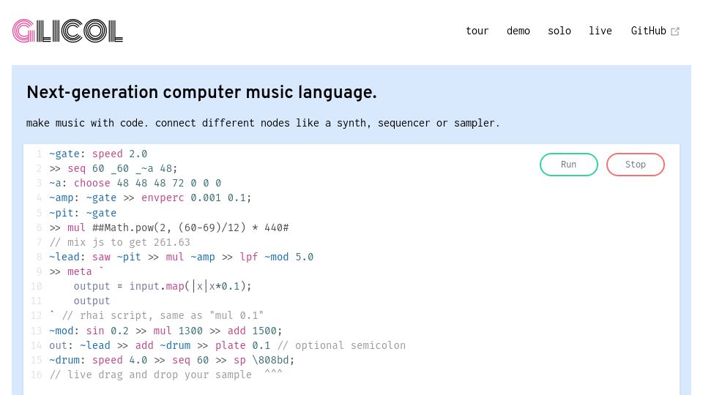This screenshot has height=395, width=703.
Task: Click code line "~drum: speed 4.0 >> seq 60 >> sp \808bd;"
Action: (x=171, y=360)
